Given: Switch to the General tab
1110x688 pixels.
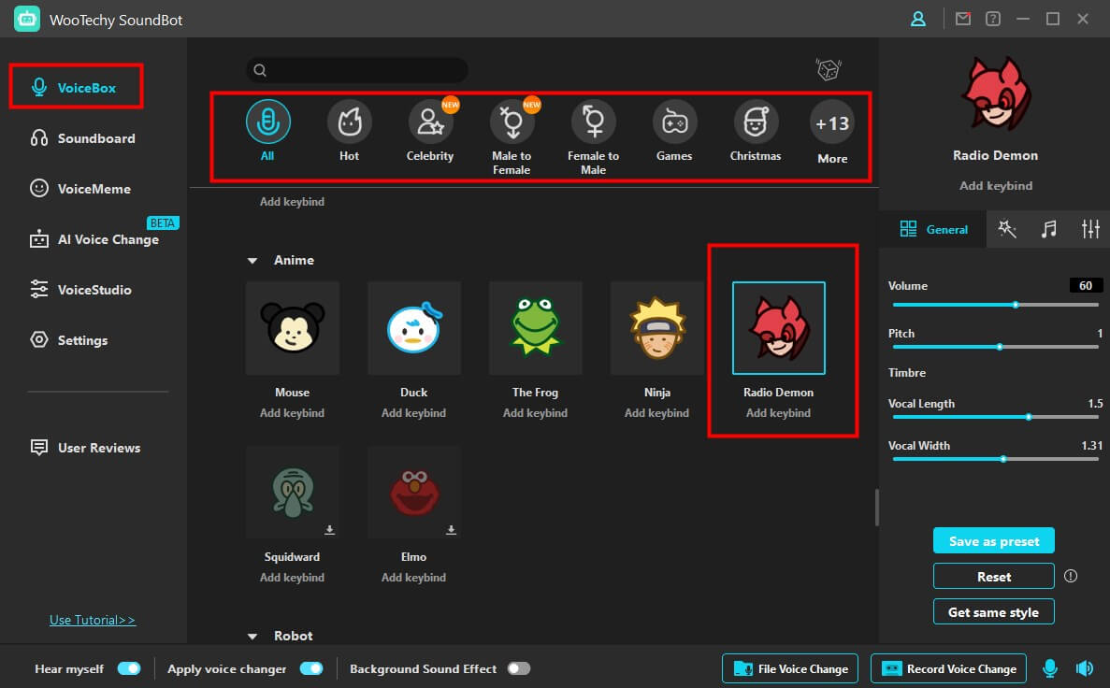Looking at the screenshot, I should [x=933, y=229].
